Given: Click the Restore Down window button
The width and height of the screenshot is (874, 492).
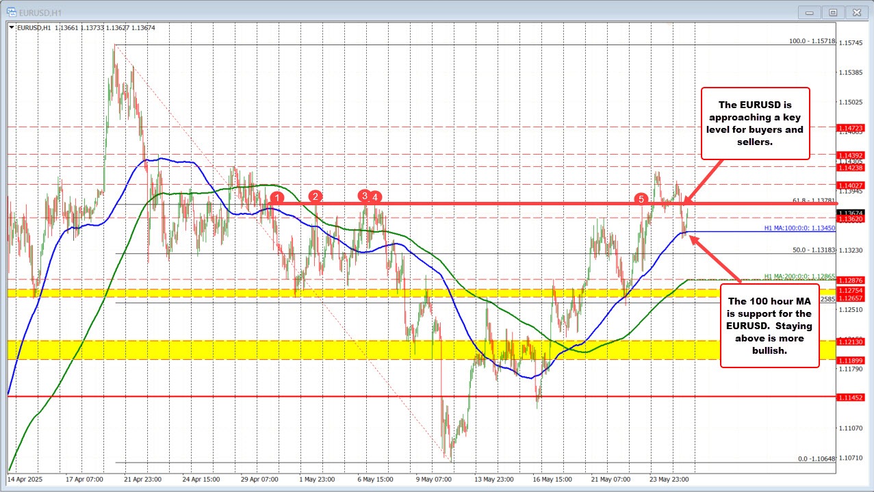Looking at the screenshot, I should [x=833, y=12].
